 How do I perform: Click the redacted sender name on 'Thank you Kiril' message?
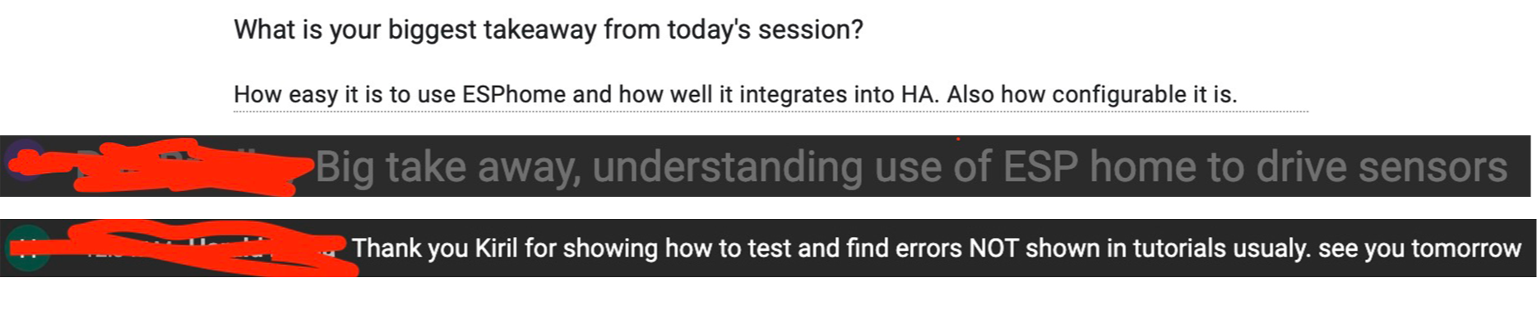(197, 248)
